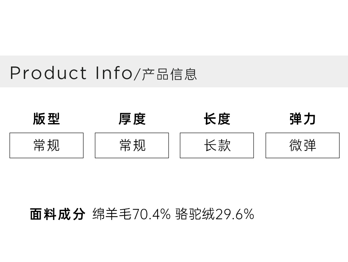Select the 长款 length box
348x262 pixels.
pyautogui.click(x=217, y=145)
